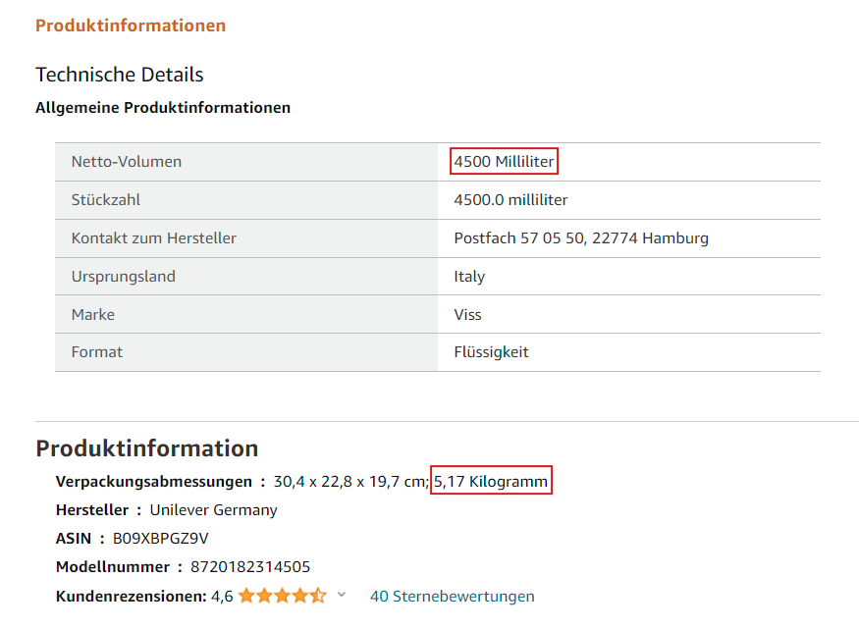859x630 pixels.
Task: Expand the rating chevron beside stars
Action: click(x=342, y=595)
